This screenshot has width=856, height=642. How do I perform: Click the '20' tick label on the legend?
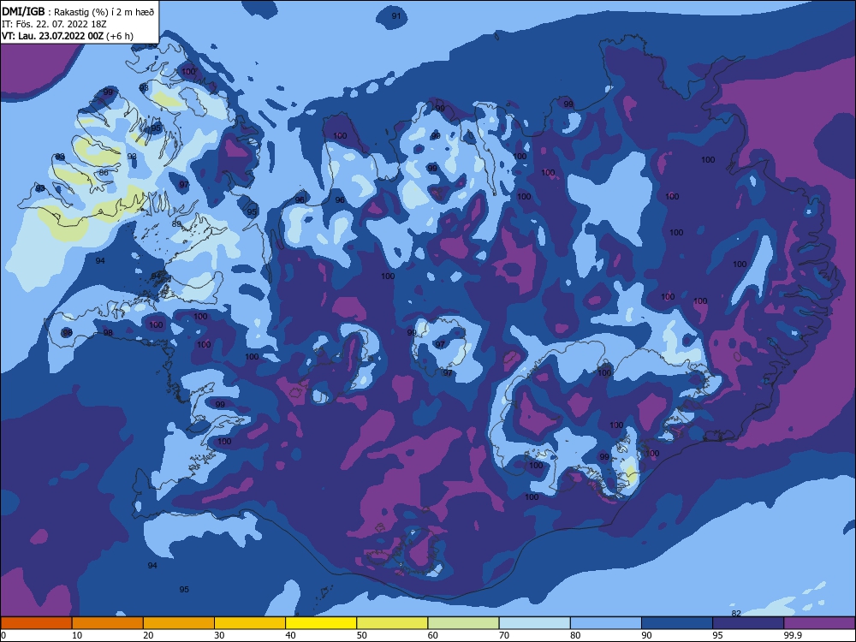[148, 635]
